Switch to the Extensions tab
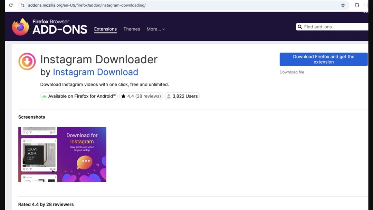 tap(105, 29)
